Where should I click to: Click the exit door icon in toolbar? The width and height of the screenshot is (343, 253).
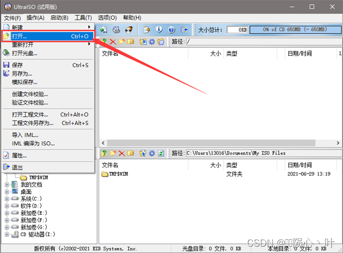tap(184, 30)
